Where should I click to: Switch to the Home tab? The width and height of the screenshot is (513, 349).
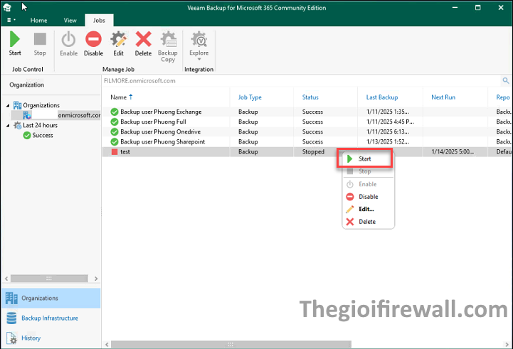pyautogui.click(x=38, y=21)
